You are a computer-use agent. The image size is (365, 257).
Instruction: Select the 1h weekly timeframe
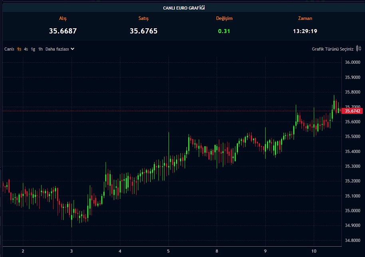(x=40, y=49)
